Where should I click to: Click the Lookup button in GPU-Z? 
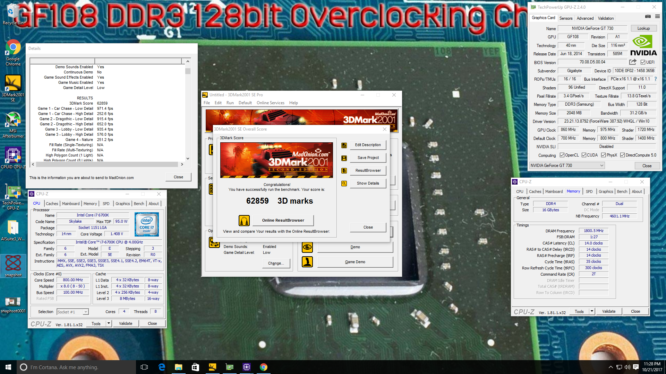click(x=643, y=28)
